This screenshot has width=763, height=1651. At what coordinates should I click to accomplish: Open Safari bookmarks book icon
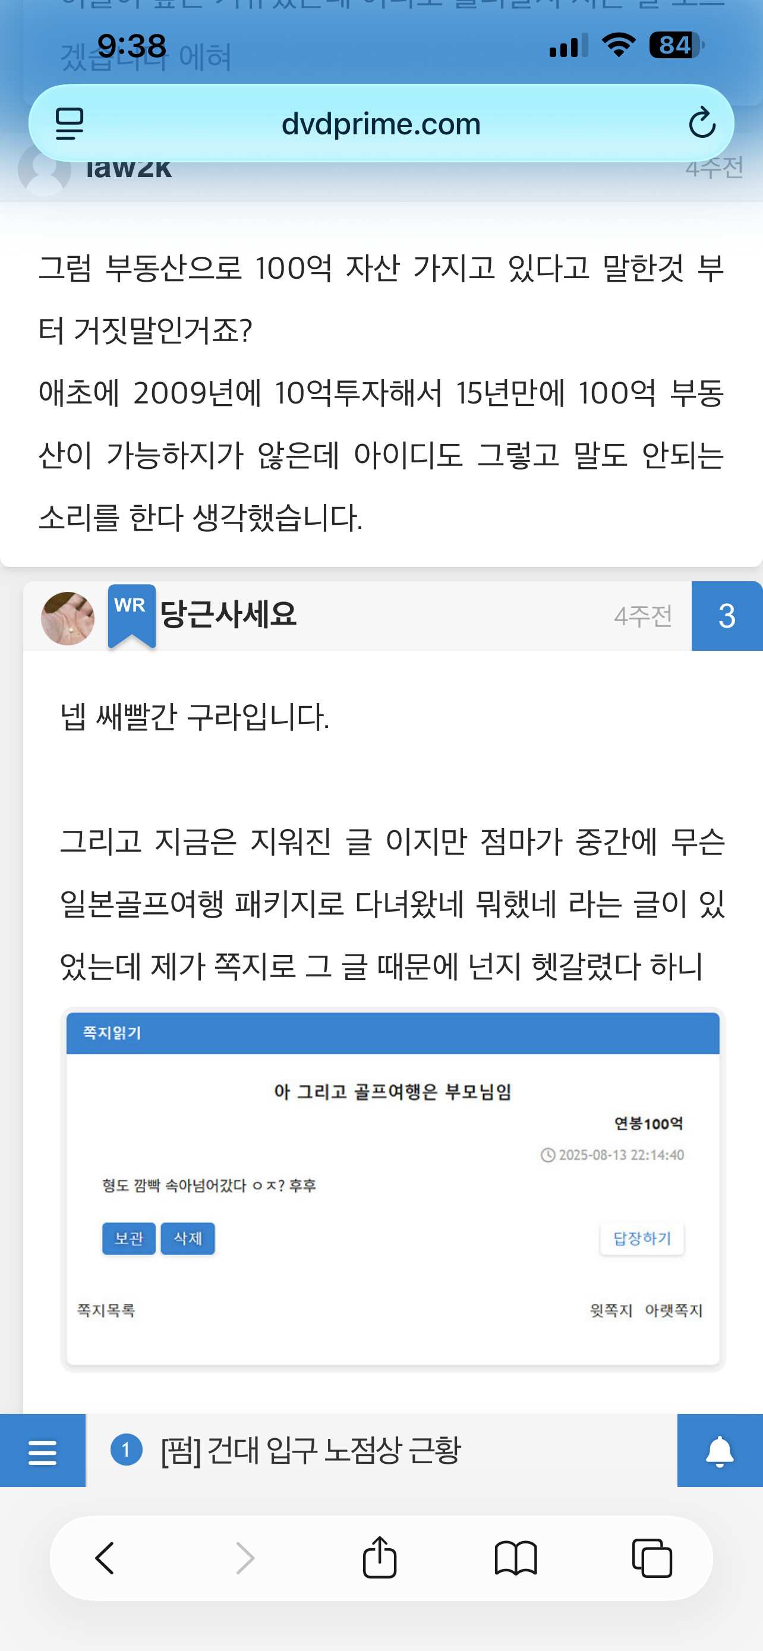click(516, 1558)
